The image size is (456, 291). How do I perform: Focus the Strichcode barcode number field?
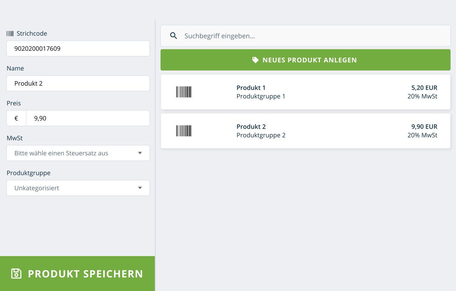78,48
